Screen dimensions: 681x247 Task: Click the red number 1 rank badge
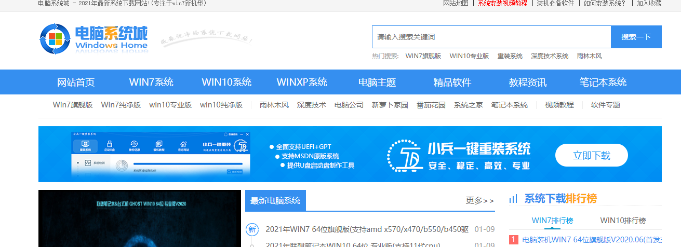(513, 240)
